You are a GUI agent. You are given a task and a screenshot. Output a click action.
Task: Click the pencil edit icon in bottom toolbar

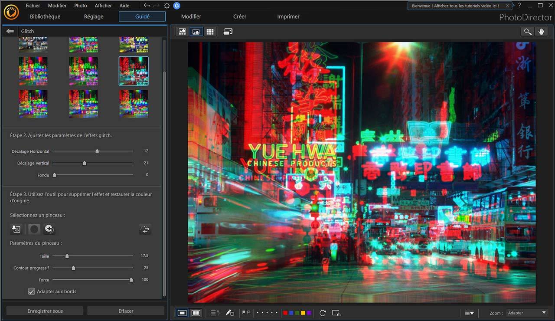[230, 313]
